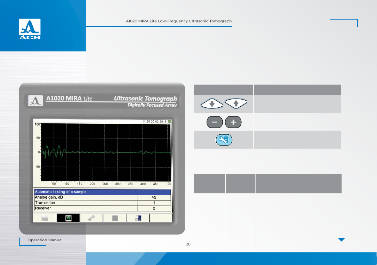Click the page title 'A1020 MIRA Lite Low-Frequency Ultrasonic Tomograph'
377x265 pixels.
179,21
